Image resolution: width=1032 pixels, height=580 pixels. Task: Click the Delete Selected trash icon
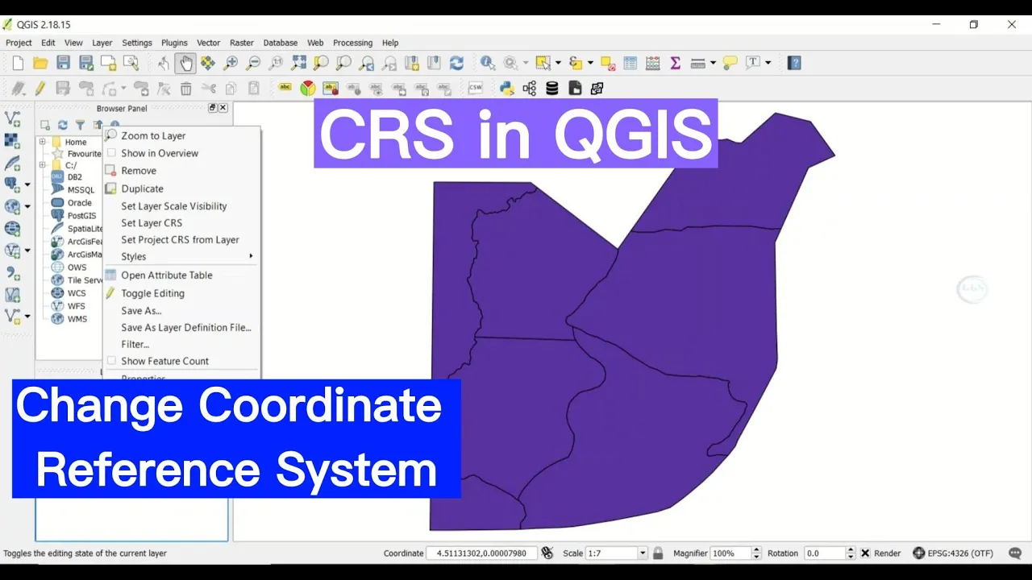[186, 88]
